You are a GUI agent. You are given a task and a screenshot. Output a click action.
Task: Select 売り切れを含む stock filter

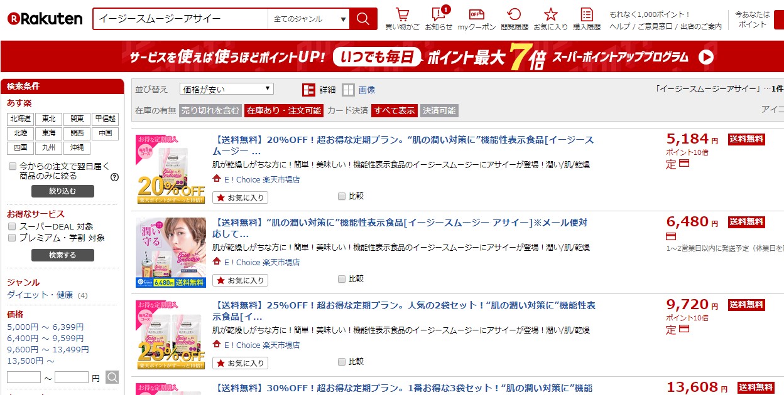[210, 110]
